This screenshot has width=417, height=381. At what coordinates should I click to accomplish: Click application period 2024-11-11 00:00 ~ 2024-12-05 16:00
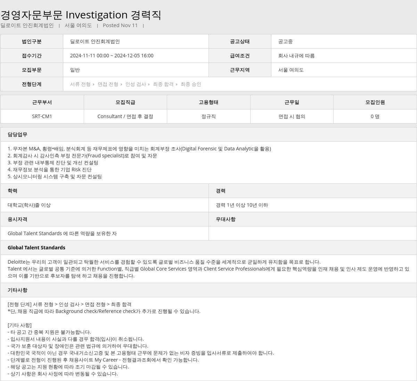click(x=112, y=56)
